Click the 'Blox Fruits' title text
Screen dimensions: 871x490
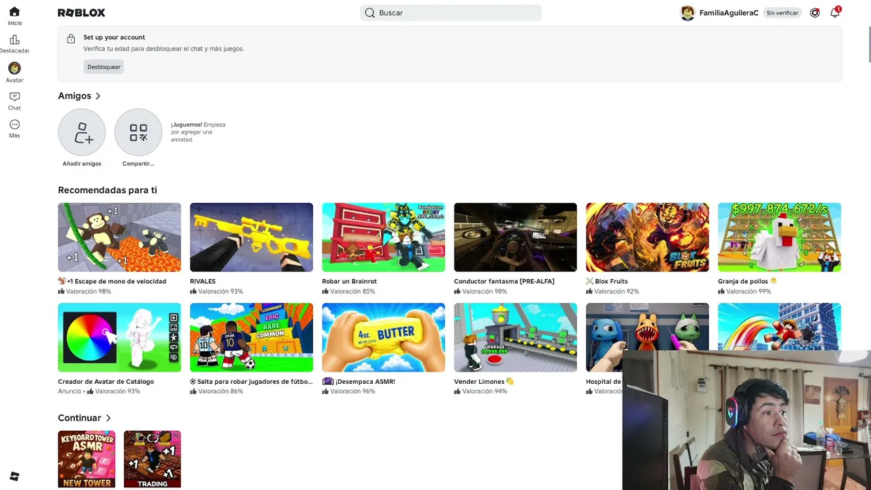[611, 281]
